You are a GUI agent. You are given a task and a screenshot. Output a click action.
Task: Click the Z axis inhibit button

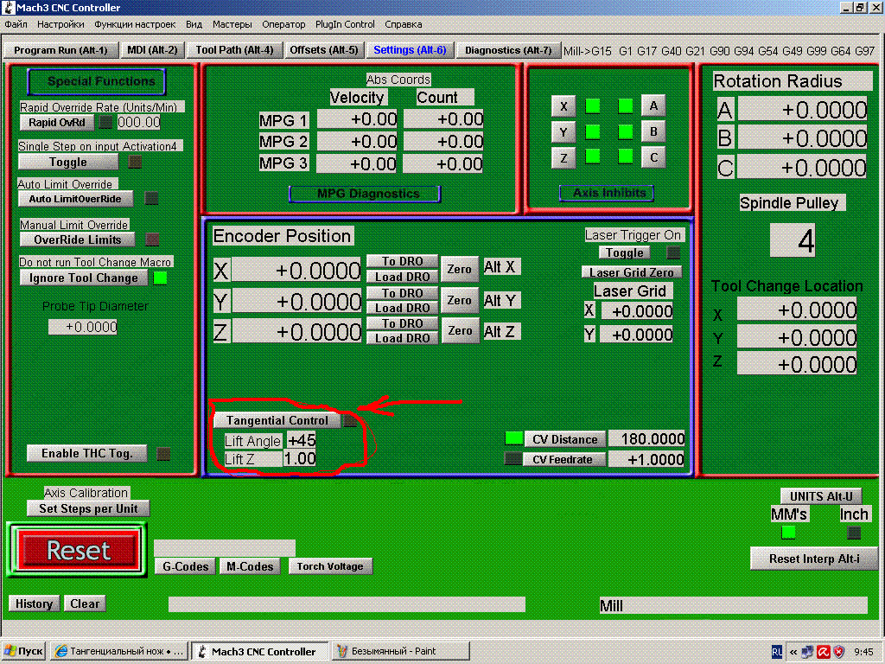(563, 158)
